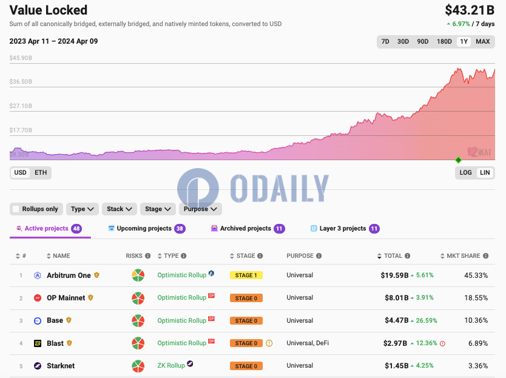Click Base's Optimistic Rollup type label
506x378 pixels.
coord(181,320)
